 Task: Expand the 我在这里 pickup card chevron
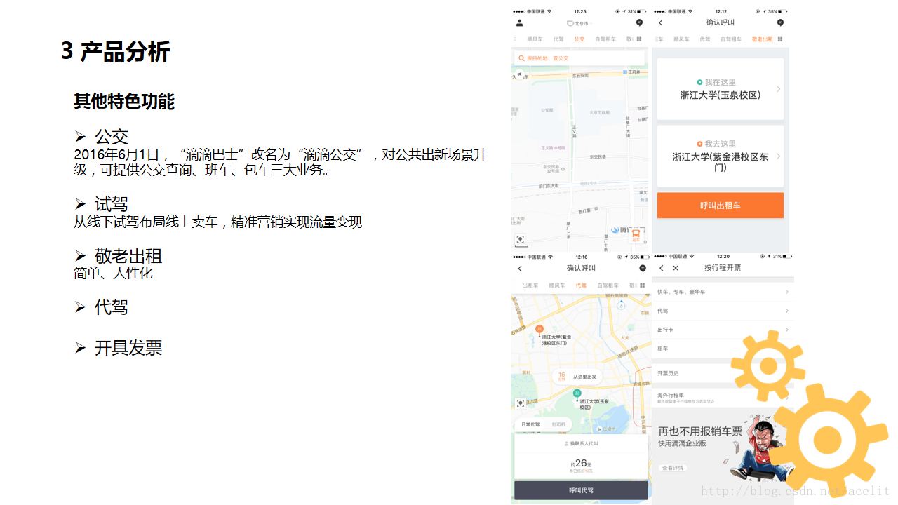tap(778, 89)
